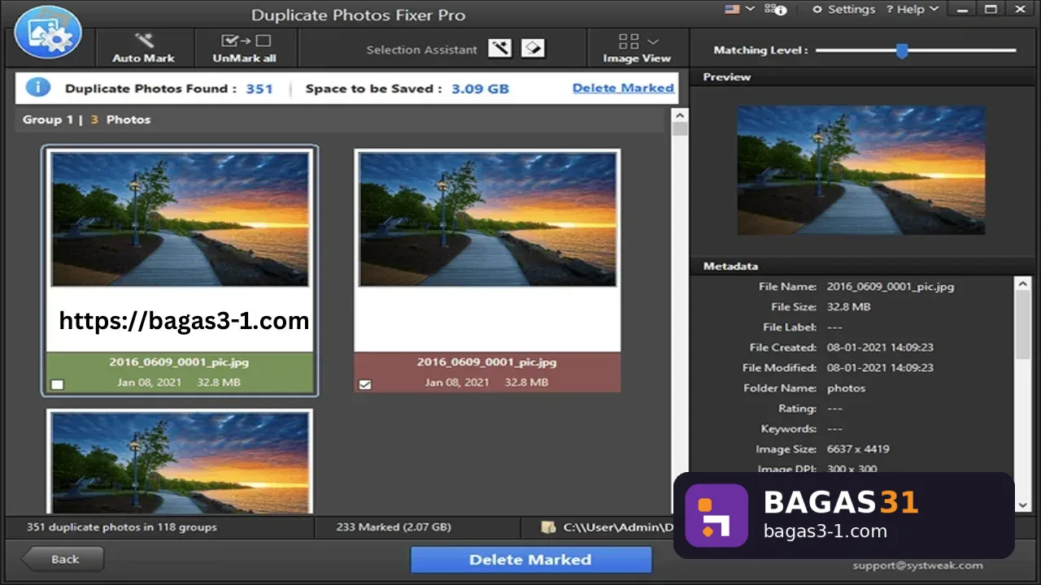Screen dimensions: 1041x585
Task: Click the large preview image
Action: pos(861,171)
